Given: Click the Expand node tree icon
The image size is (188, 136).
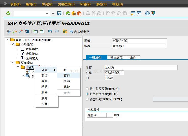Looking at the screenshot, I should point(36,32).
